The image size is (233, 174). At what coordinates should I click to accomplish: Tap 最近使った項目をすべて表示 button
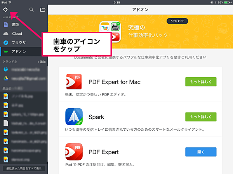24,168
